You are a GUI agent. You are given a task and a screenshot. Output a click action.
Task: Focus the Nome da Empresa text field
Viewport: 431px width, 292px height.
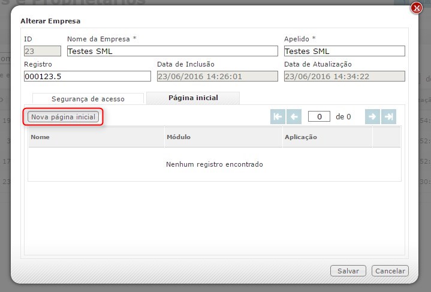coord(172,52)
